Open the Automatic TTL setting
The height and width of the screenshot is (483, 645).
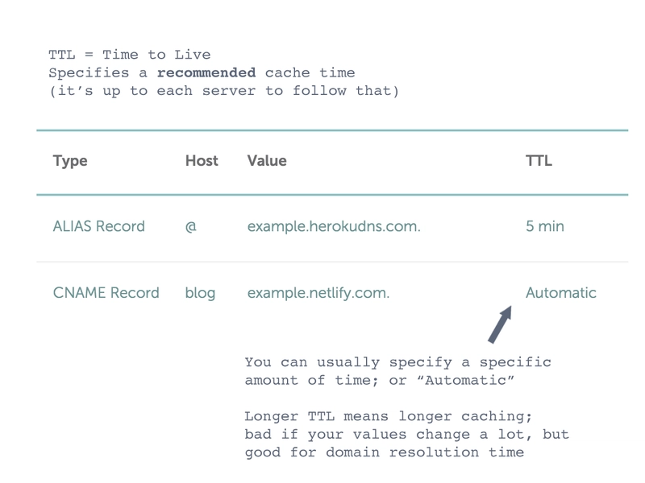(x=560, y=293)
